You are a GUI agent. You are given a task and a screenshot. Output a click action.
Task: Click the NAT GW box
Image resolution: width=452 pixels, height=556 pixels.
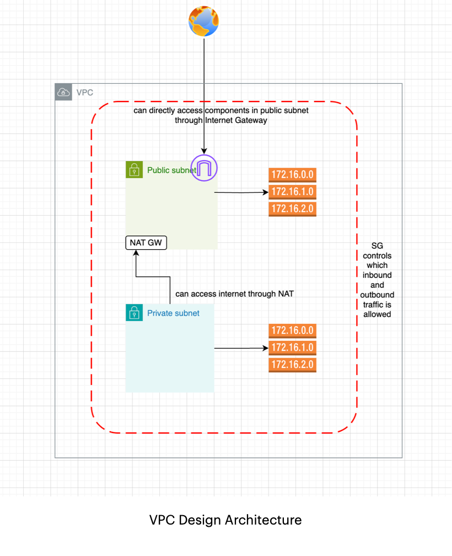pos(146,243)
